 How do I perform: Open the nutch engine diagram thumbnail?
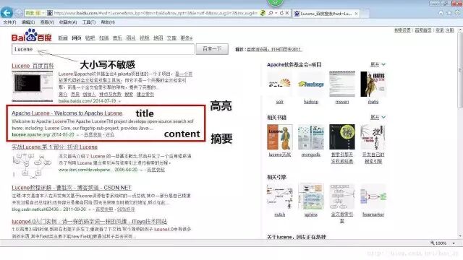click(280, 196)
